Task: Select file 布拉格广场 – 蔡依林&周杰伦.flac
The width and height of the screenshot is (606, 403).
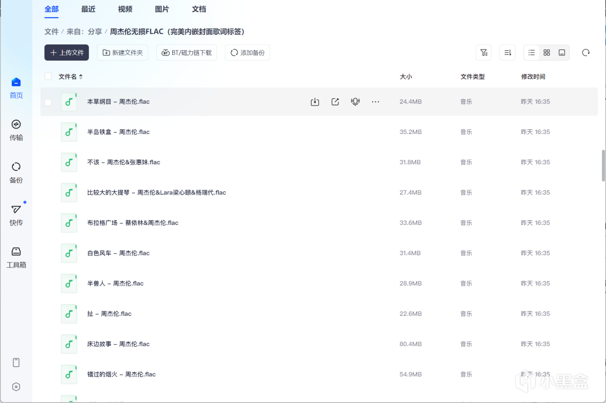Action: pyautogui.click(x=133, y=223)
